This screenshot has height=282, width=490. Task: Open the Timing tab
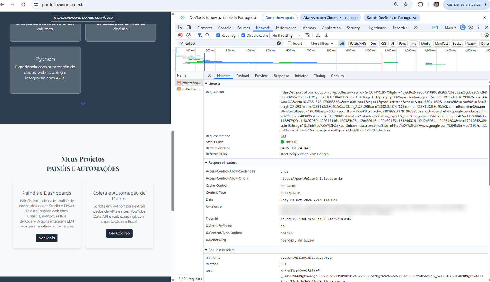[x=319, y=76]
